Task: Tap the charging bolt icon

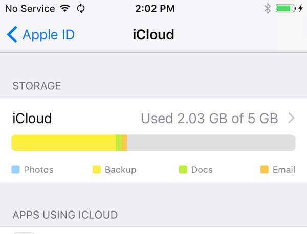Action: [x=300, y=8]
